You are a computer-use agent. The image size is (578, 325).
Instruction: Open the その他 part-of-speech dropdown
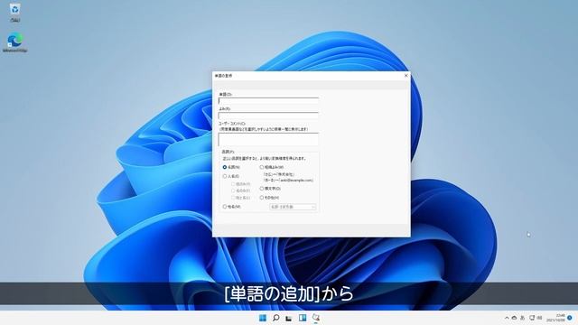[293, 207]
